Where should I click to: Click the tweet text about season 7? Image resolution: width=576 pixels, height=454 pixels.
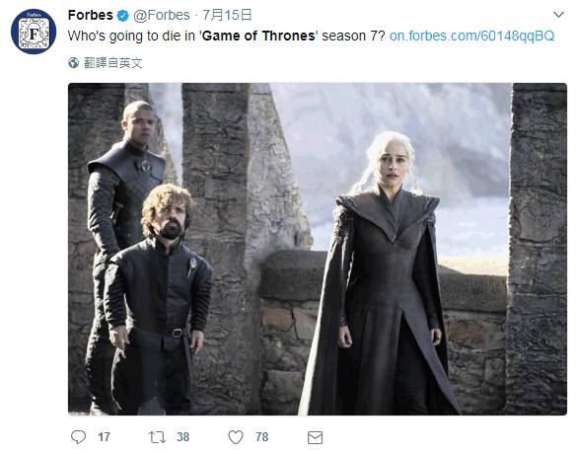pyautogui.click(x=227, y=36)
